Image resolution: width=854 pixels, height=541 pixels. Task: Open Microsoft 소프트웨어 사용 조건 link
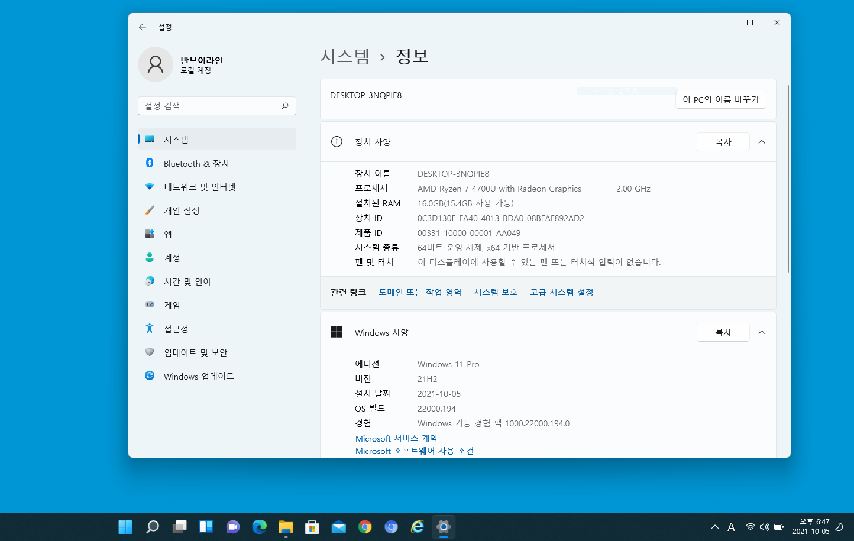pyautogui.click(x=415, y=451)
